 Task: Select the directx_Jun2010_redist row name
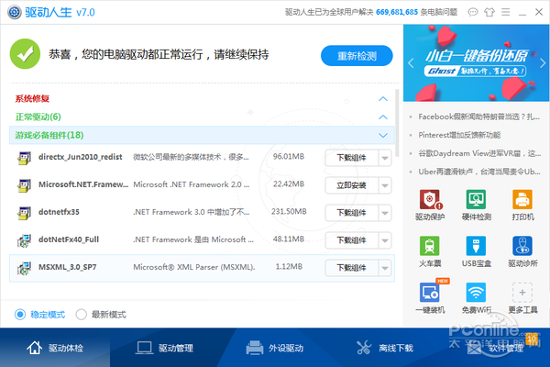[x=81, y=157]
